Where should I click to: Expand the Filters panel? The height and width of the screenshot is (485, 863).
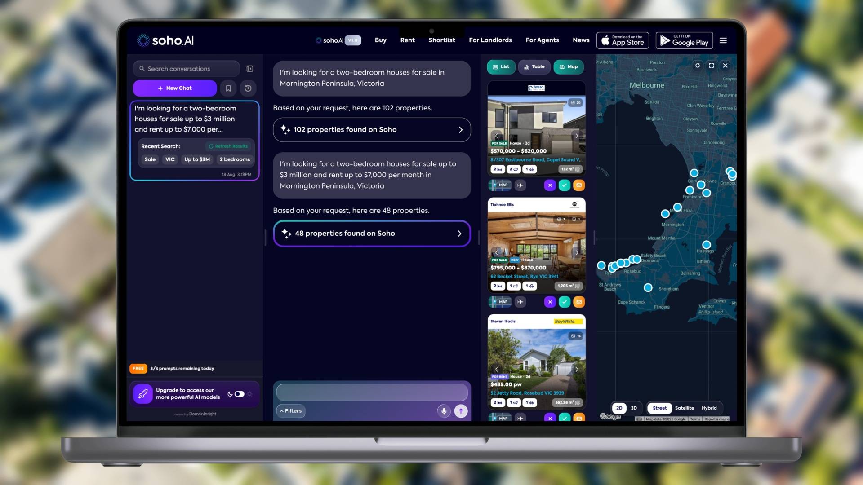[291, 411]
